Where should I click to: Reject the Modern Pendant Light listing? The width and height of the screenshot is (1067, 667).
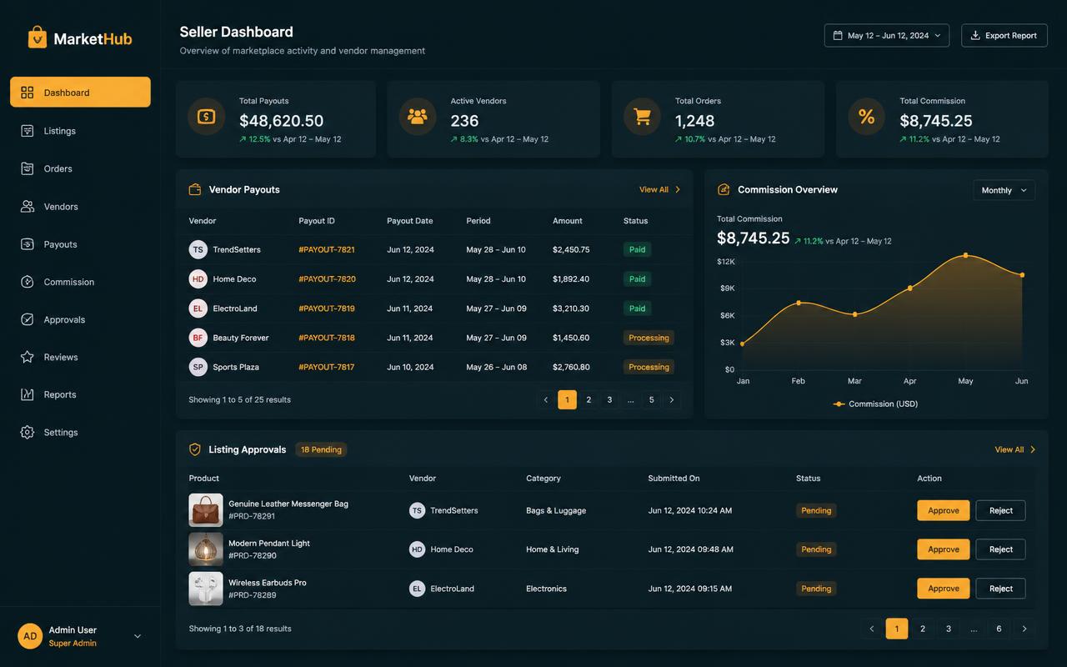[1001, 549]
